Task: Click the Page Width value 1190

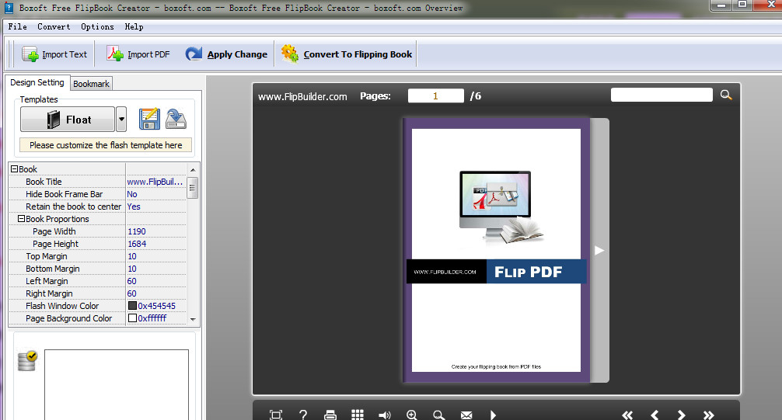Action: coord(137,231)
